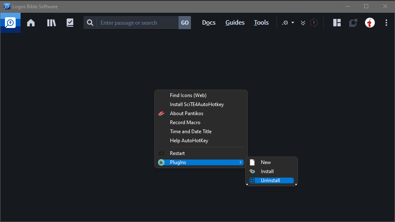Click the close-all-panels icon
The height and width of the screenshot is (222, 395).
[x=353, y=23]
